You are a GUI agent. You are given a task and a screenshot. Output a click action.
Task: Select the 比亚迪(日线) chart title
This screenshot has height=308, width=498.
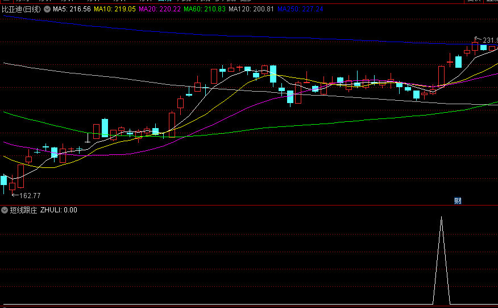(x=21, y=9)
